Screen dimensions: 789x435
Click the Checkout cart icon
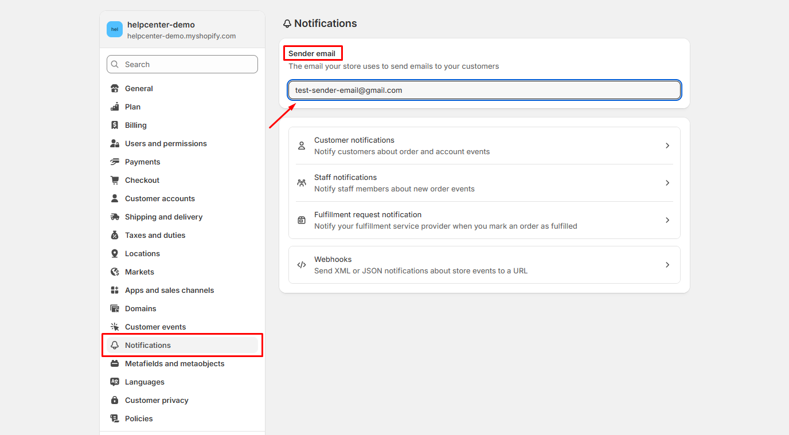115,181
